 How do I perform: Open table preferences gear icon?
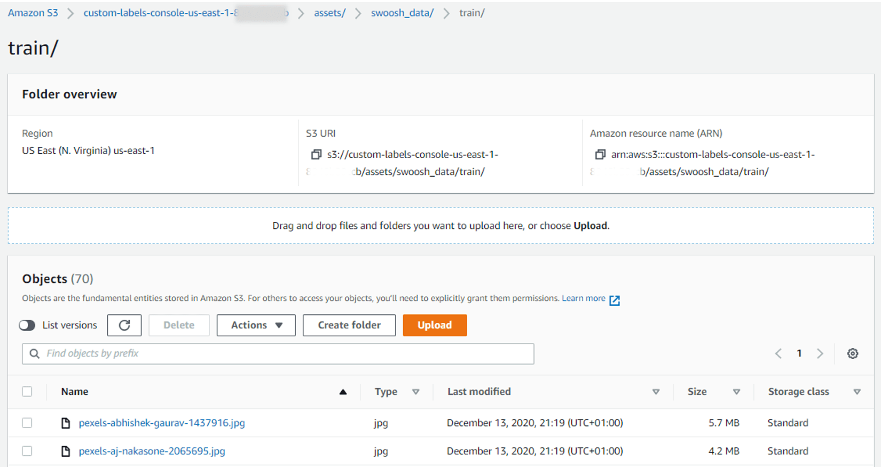[853, 353]
